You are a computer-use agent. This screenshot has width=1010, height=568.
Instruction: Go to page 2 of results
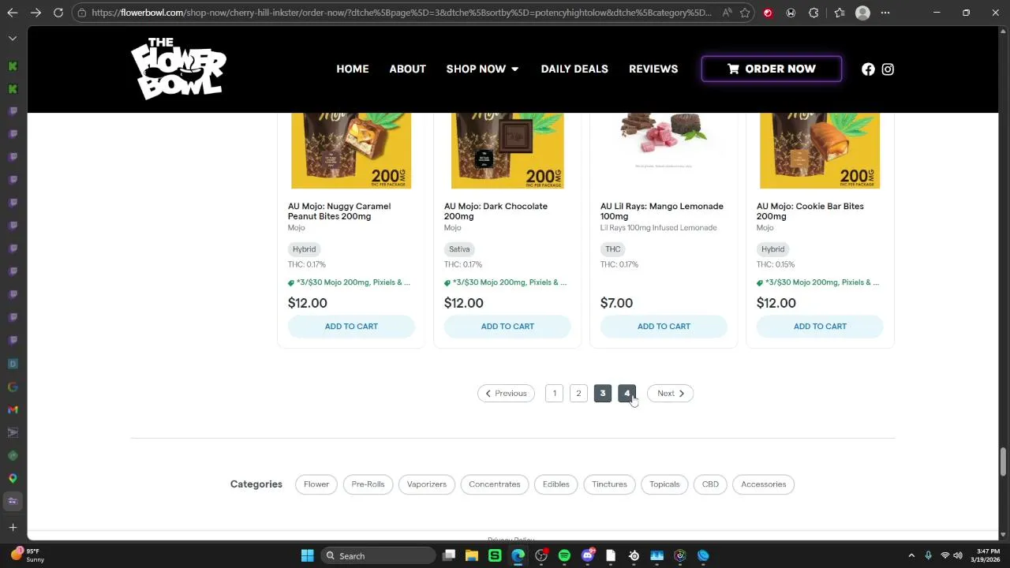(x=578, y=394)
